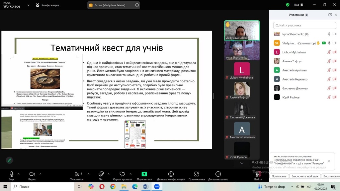The width and height of the screenshot is (340, 191).
Task: Select Iryna Shevchenko's video thumbnail
Action: tap(242, 50)
